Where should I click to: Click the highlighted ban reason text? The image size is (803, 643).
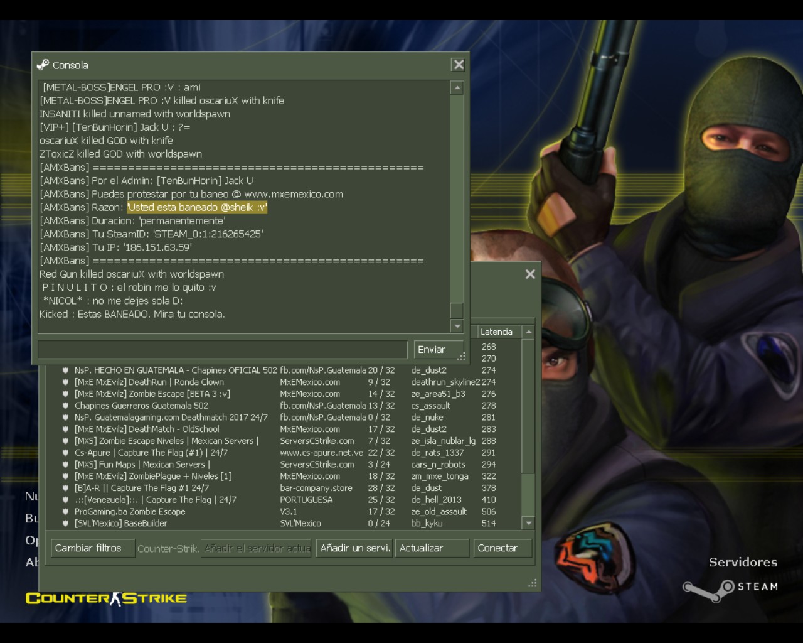click(x=197, y=207)
